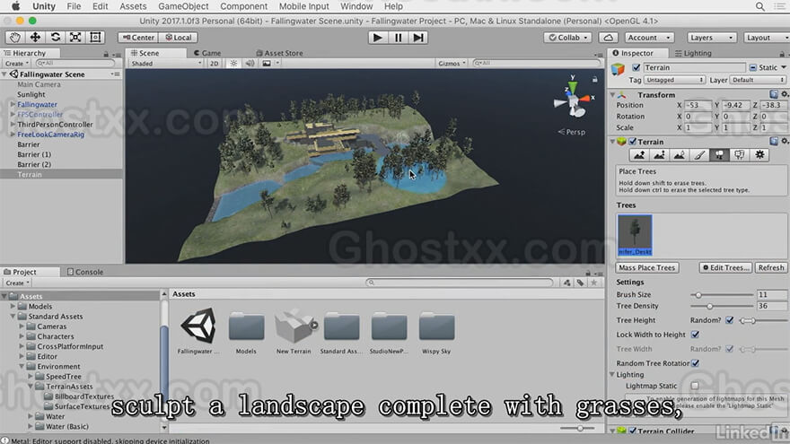The image size is (790, 444).
Task: Open the Gizmos dropdown
Action: pyautogui.click(x=452, y=64)
